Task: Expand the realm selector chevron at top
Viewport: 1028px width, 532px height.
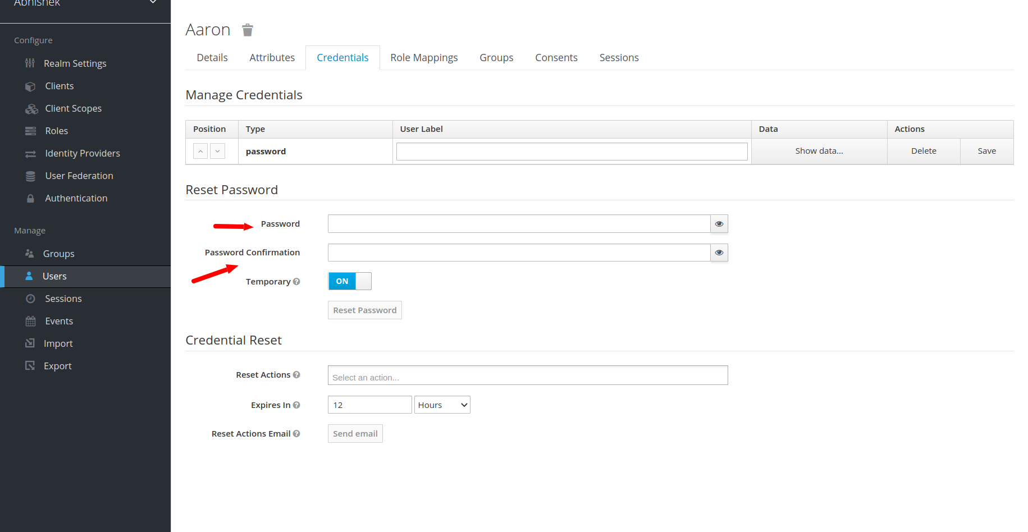Action: tap(153, 3)
